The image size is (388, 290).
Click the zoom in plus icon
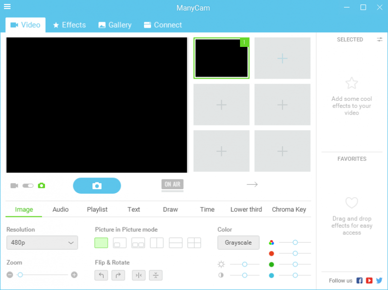pos(74,275)
